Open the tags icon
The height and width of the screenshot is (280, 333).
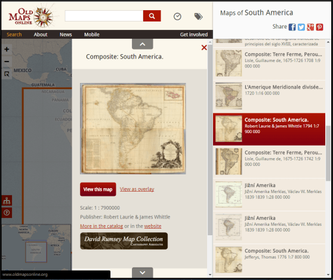pyautogui.click(x=198, y=16)
